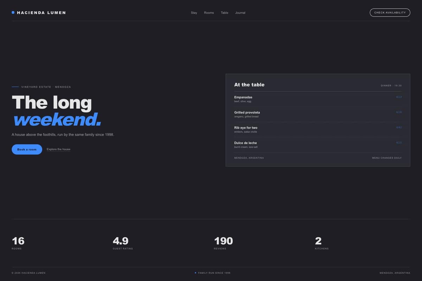Click the 190 Reviews count
This screenshot has width=422, height=281.
coord(223,243)
